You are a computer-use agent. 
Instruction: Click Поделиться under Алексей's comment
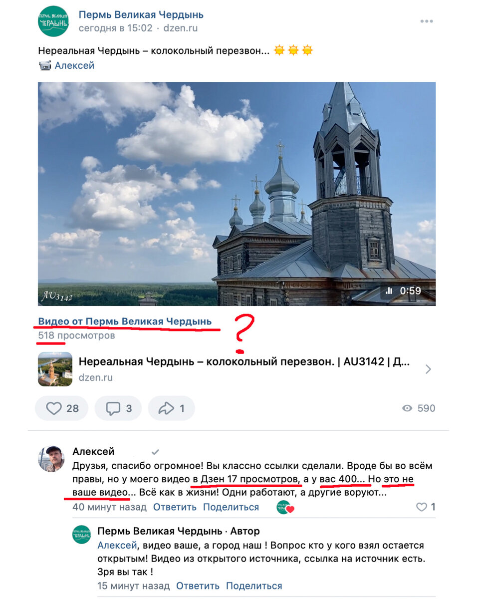231,507
